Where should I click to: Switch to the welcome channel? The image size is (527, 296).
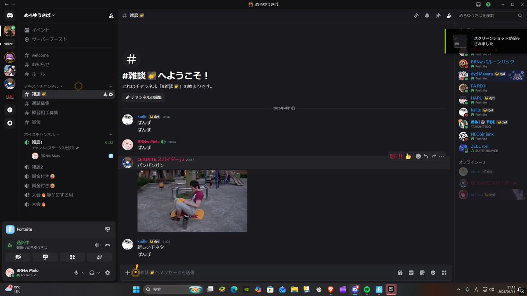coord(69,55)
